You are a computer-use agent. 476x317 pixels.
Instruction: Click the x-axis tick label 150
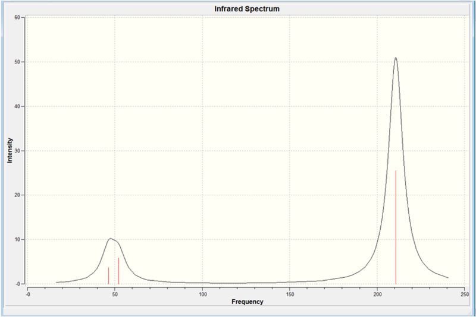pyautogui.click(x=290, y=294)
